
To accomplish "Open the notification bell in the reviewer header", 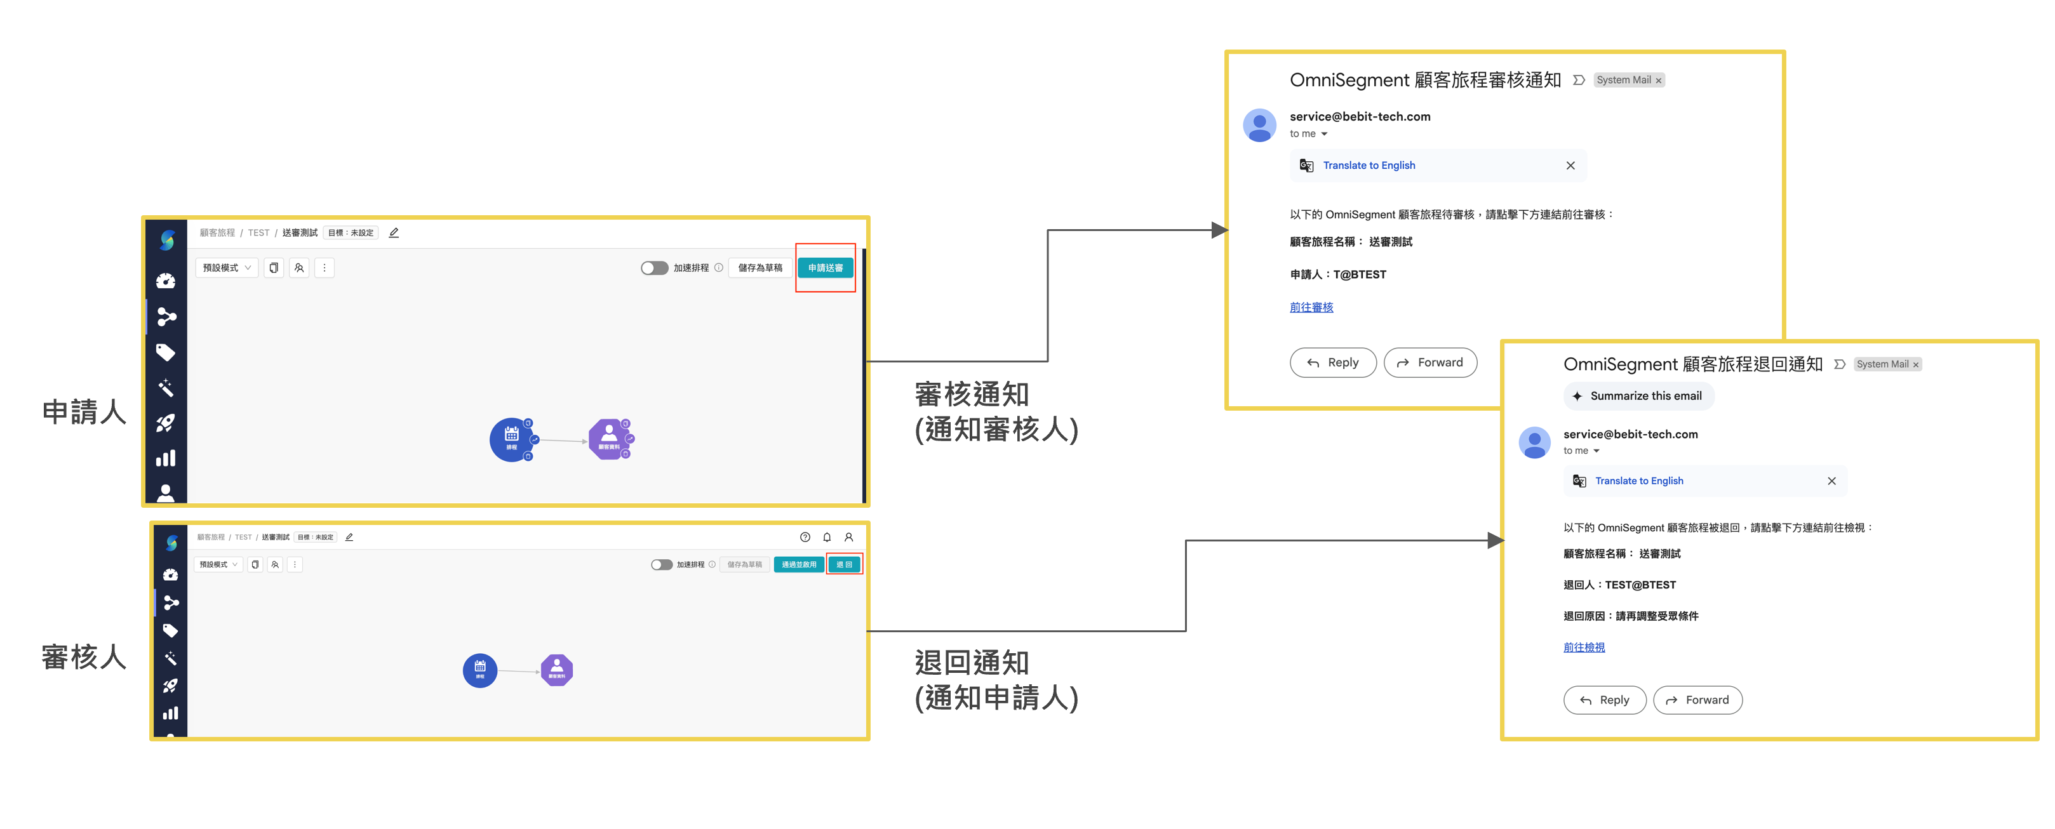I will 826,536.
